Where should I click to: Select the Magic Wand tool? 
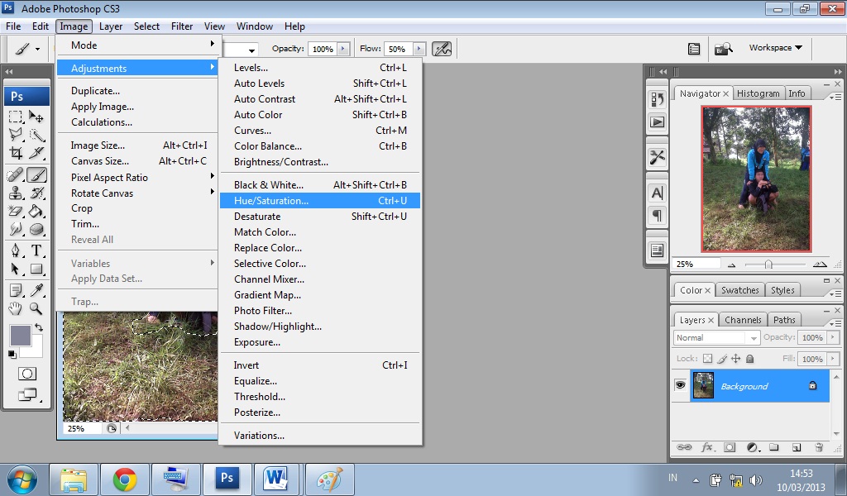click(36, 135)
